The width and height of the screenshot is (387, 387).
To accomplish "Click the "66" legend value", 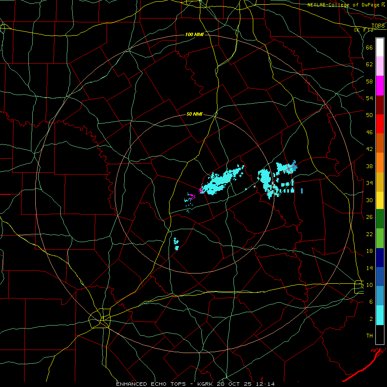I will click(369, 47).
